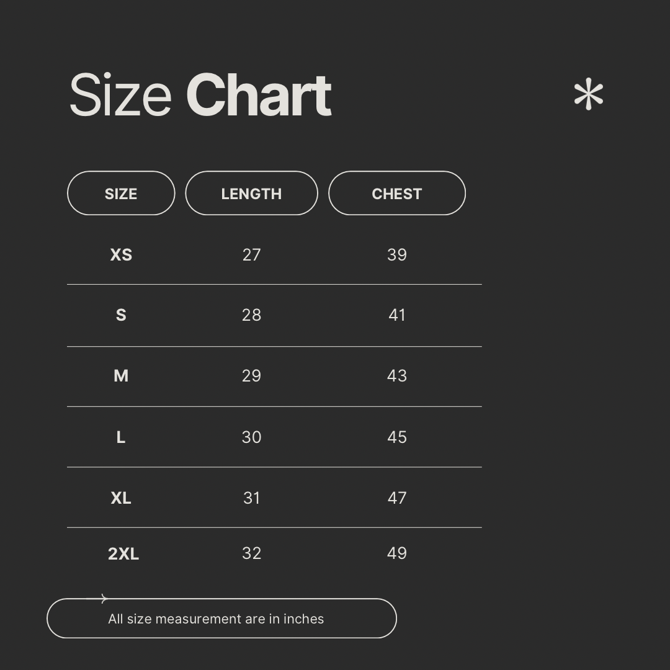
Task: Click the XL length value 31
Action: tap(251, 498)
